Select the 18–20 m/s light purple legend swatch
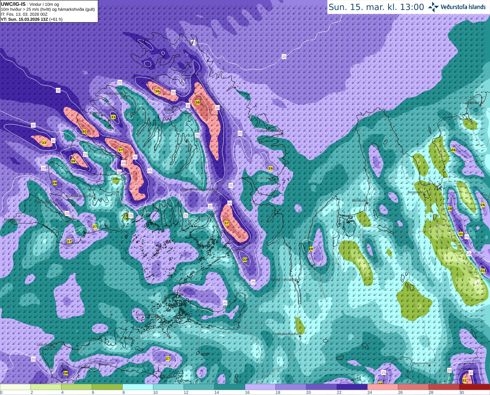The image size is (490, 395). [291, 387]
